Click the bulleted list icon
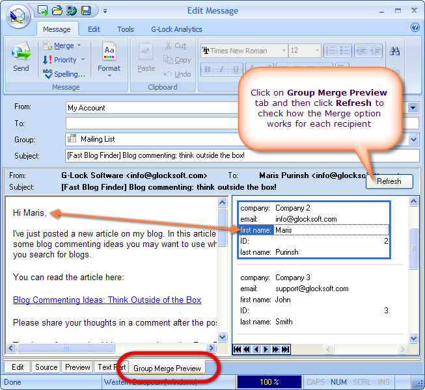 click(x=345, y=51)
